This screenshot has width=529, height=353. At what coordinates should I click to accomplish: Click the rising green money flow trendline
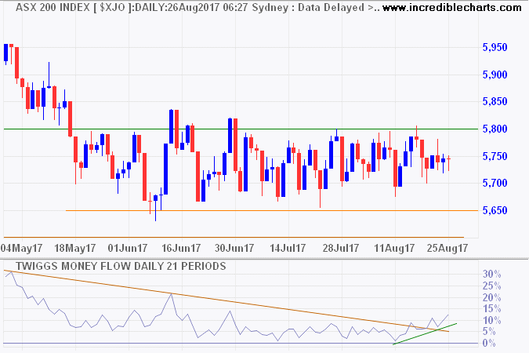pos(425,334)
